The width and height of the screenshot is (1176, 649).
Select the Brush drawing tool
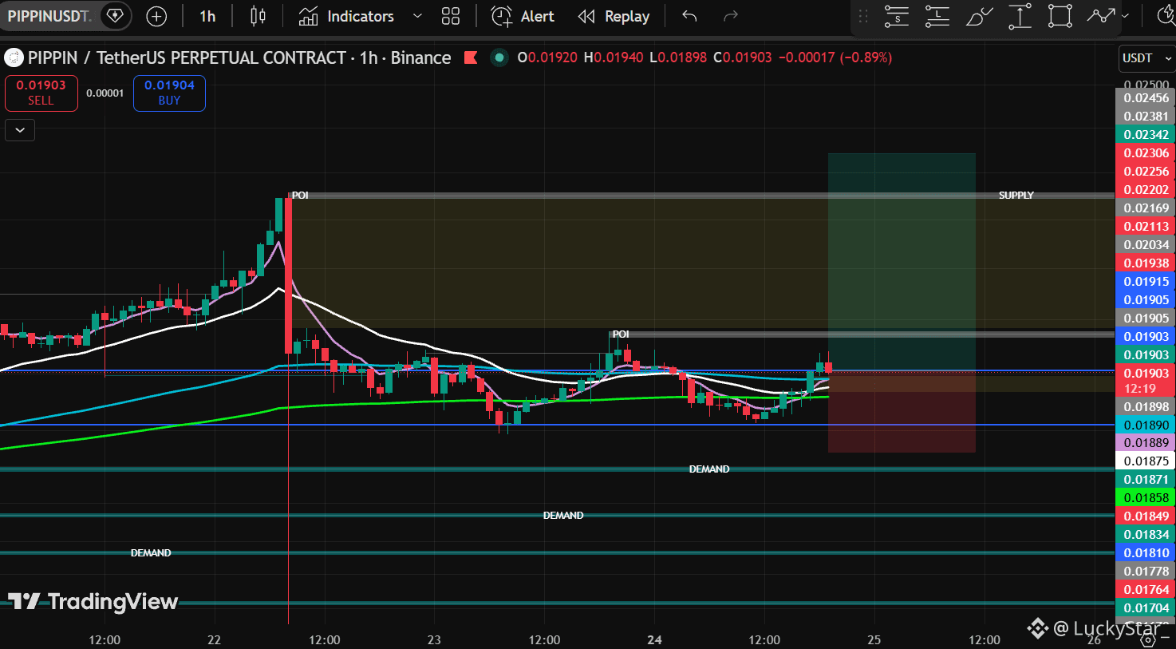coord(979,16)
